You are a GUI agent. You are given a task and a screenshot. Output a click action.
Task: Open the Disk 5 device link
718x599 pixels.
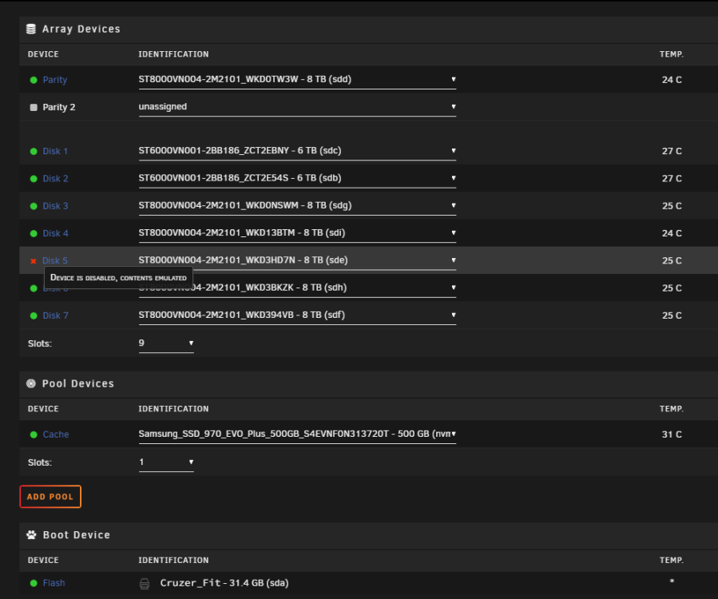[x=55, y=260]
